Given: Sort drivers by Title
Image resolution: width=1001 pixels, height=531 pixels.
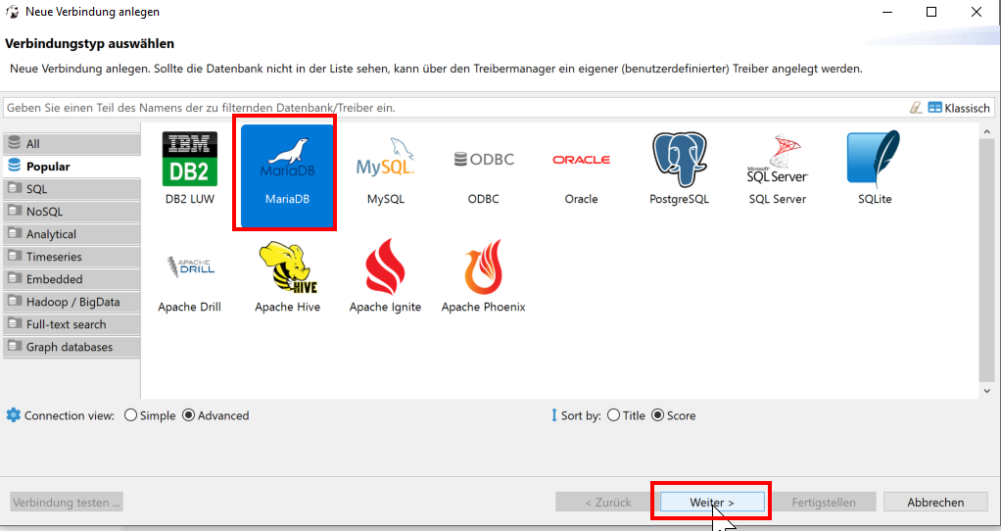Looking at the screenshot, I should click(x=614, y=415).
